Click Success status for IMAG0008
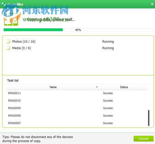 [108, 115]
